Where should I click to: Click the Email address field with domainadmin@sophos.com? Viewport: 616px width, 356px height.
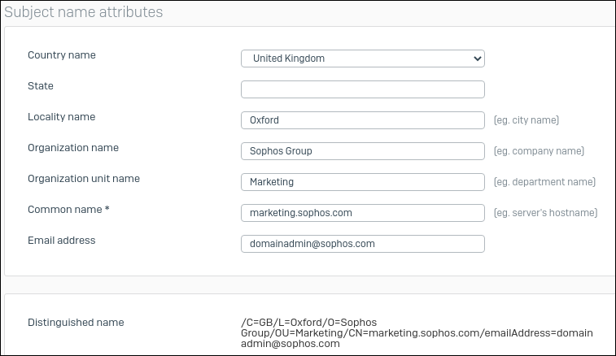point(362,244)
